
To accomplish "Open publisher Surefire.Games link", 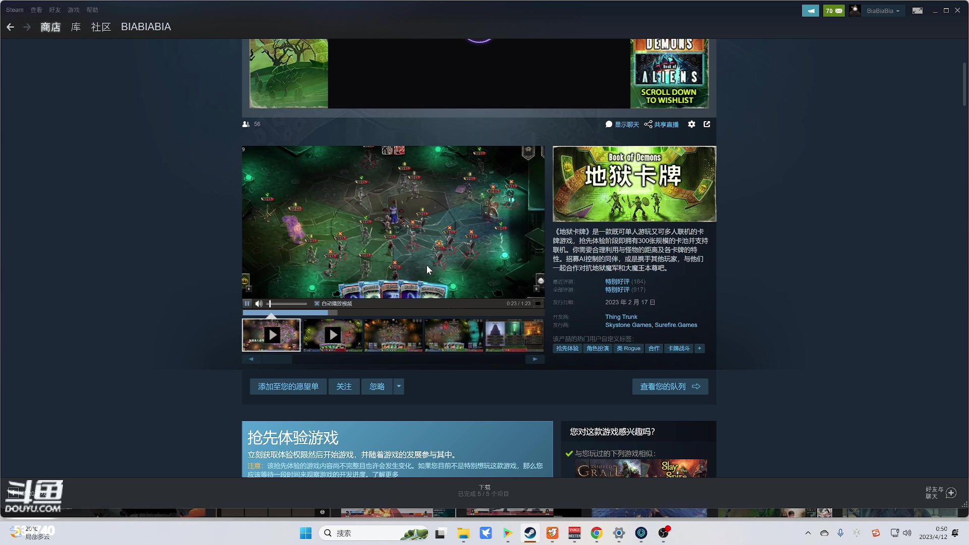I will click(x=676, y=325).
